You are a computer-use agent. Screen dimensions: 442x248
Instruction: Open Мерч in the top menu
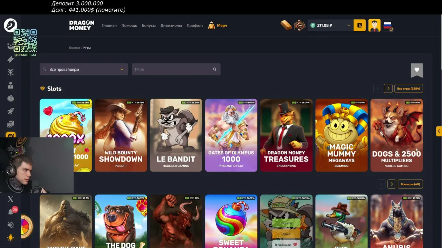(x=218, y=25)
